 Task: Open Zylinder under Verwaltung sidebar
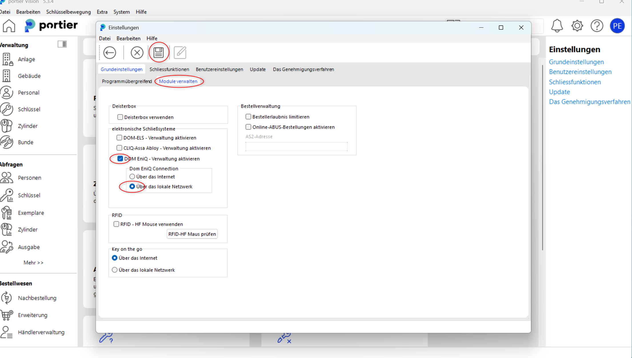coord(27,126)
